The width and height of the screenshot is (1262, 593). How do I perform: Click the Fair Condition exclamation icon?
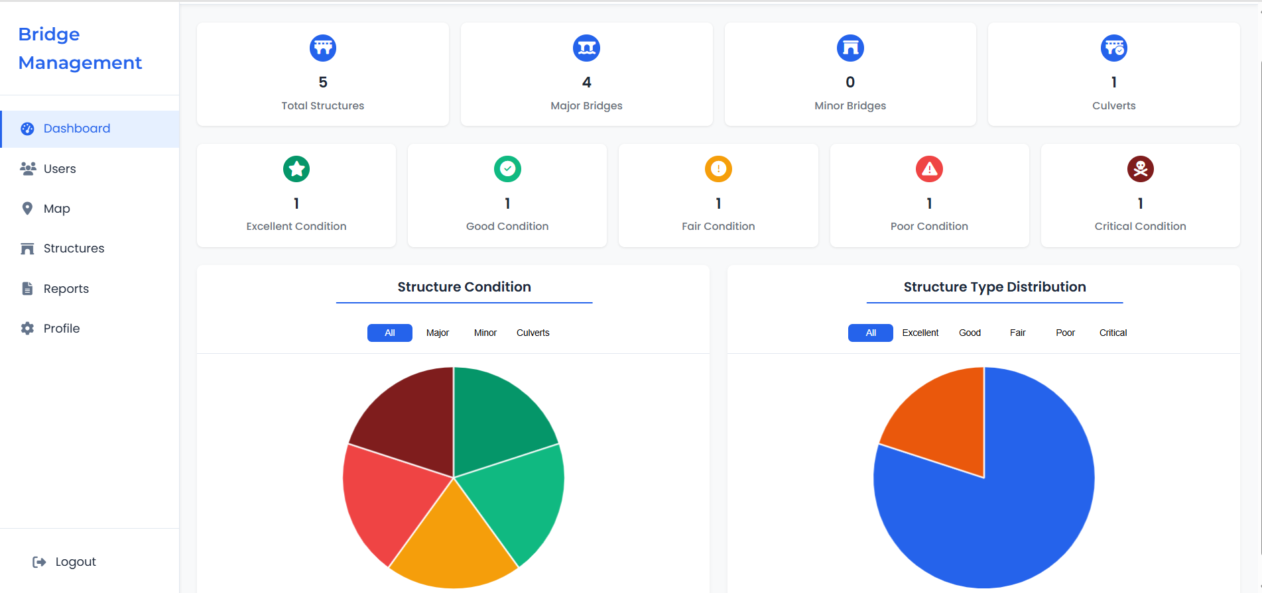click(x=718, y=169)
